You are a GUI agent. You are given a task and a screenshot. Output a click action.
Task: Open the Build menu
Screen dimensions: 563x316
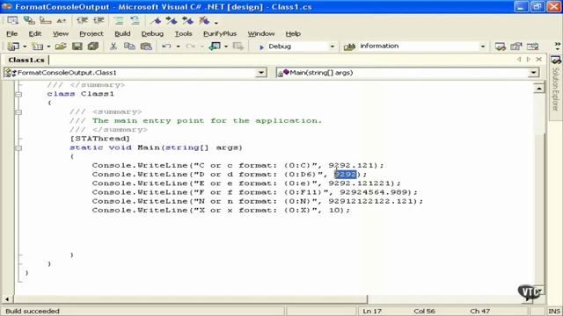(122, 33)
